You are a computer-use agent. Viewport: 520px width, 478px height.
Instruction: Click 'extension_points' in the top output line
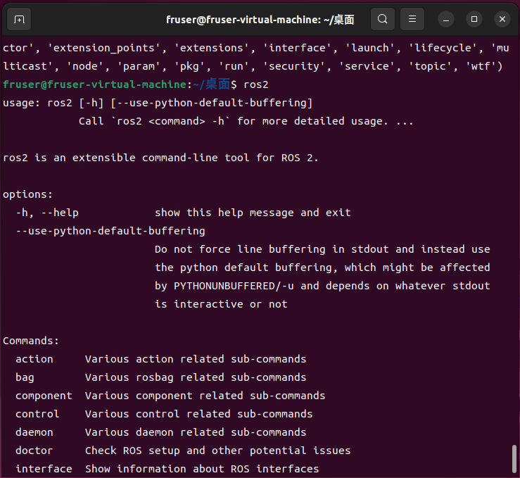(104, 48)
